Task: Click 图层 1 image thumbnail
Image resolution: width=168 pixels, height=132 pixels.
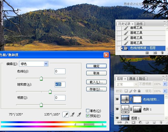Action: pyautogui.click(x=125, y=118)
